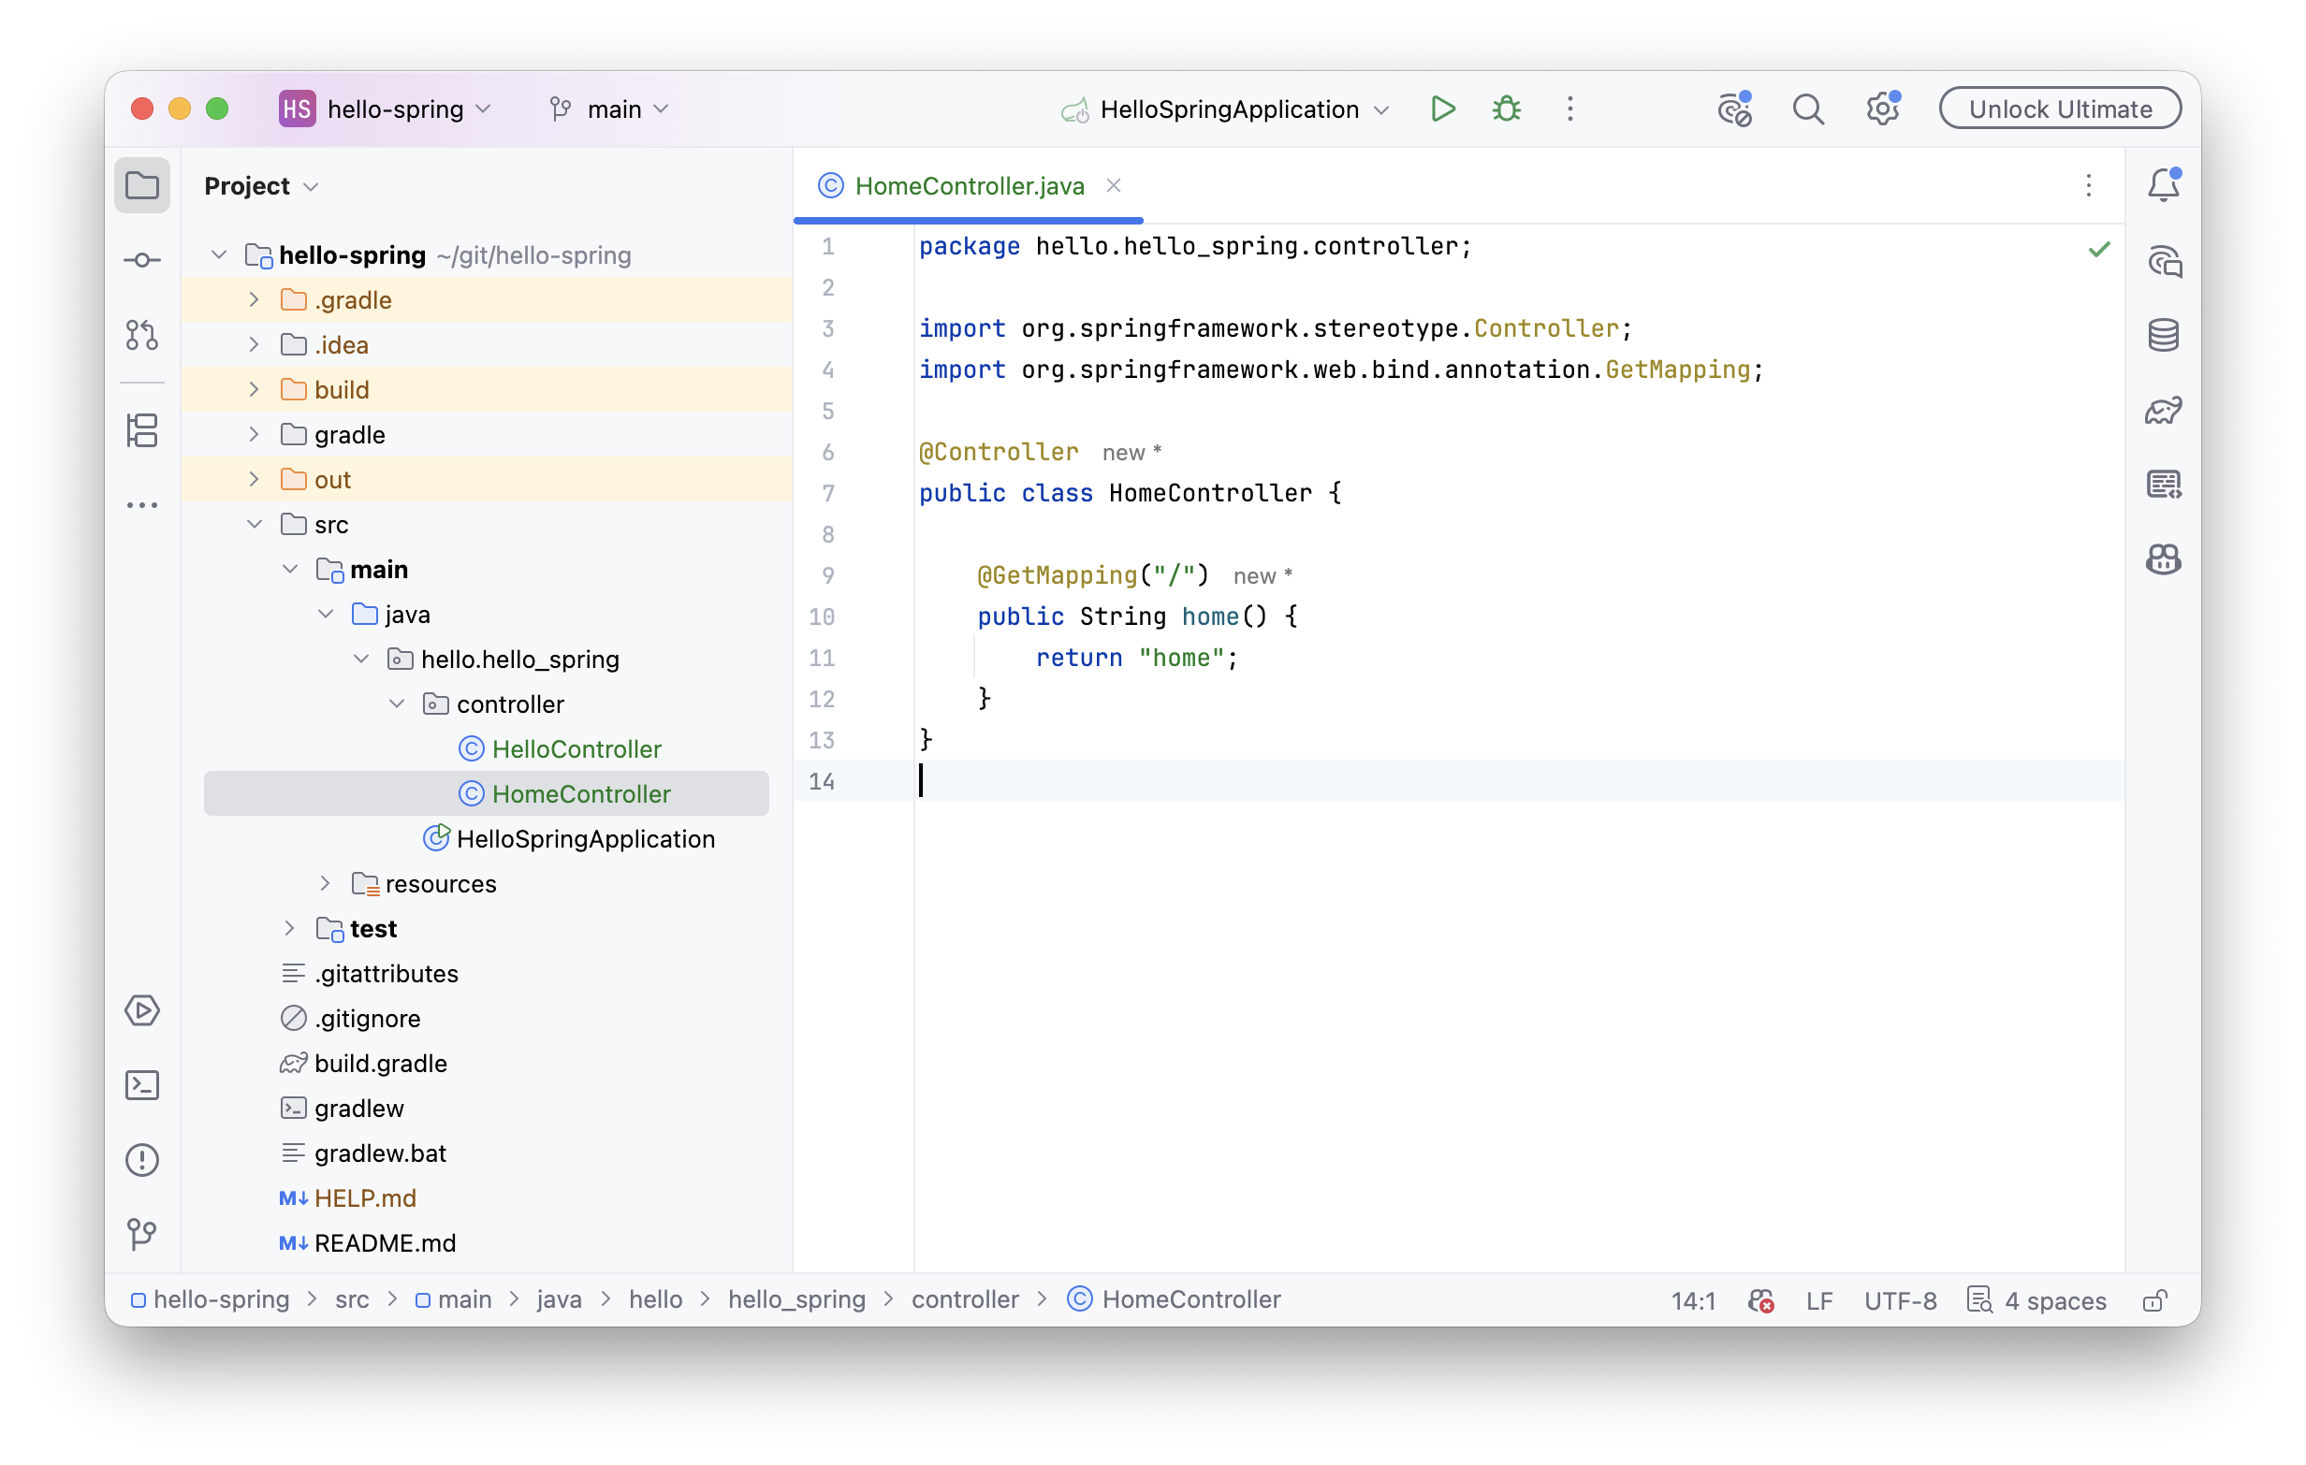This screenshot has height=1465, width=2306.
Task: Open the Gradle elephant tool window
Action: [x=2164, y=410]
